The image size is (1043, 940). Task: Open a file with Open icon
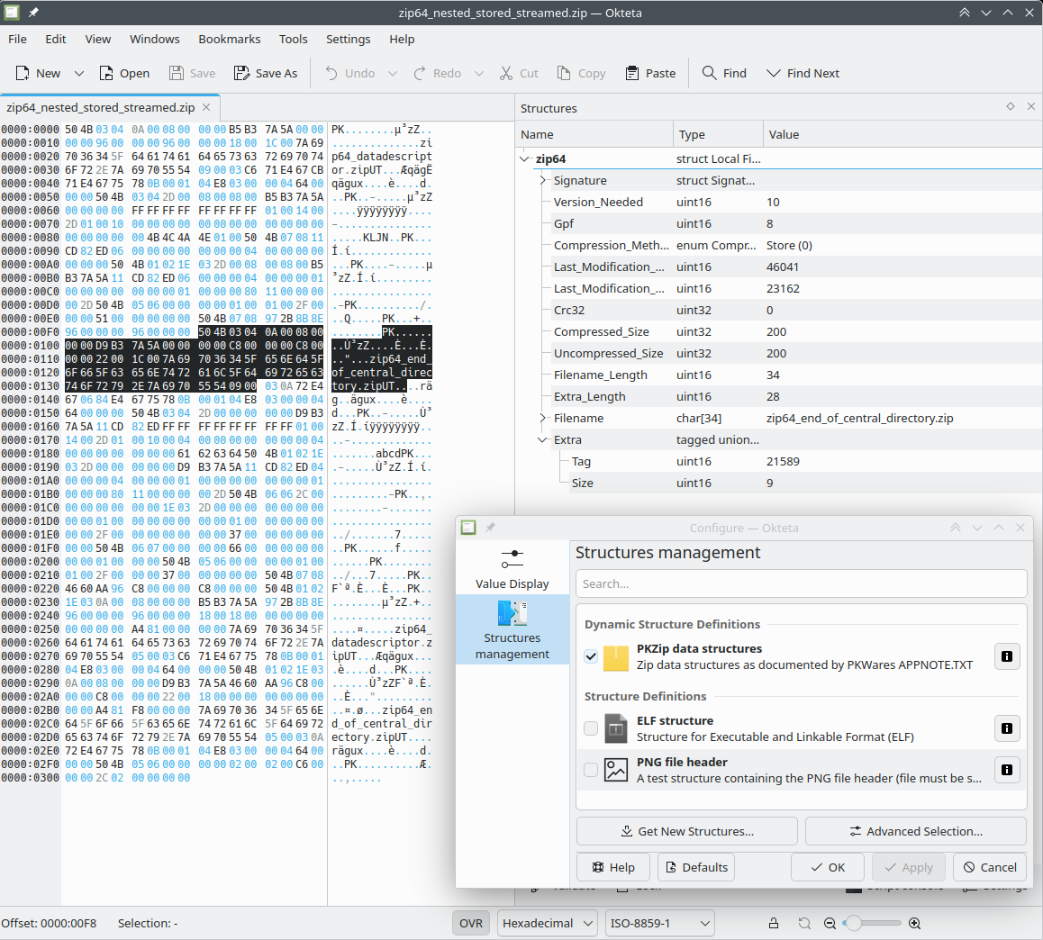(106, 73)
